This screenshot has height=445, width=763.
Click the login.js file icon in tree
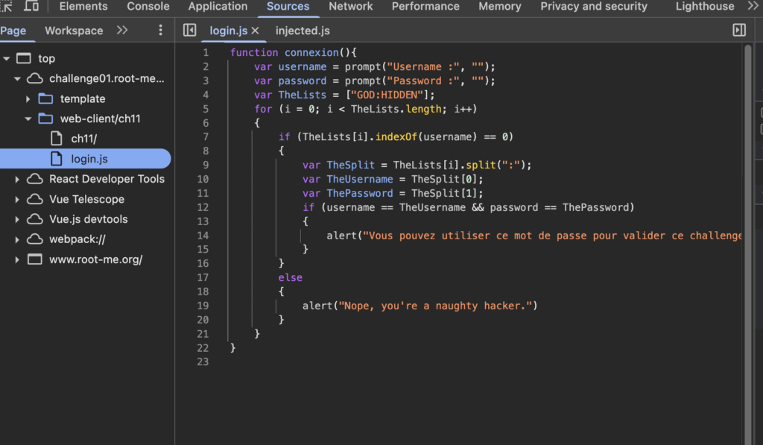point(57,159)
